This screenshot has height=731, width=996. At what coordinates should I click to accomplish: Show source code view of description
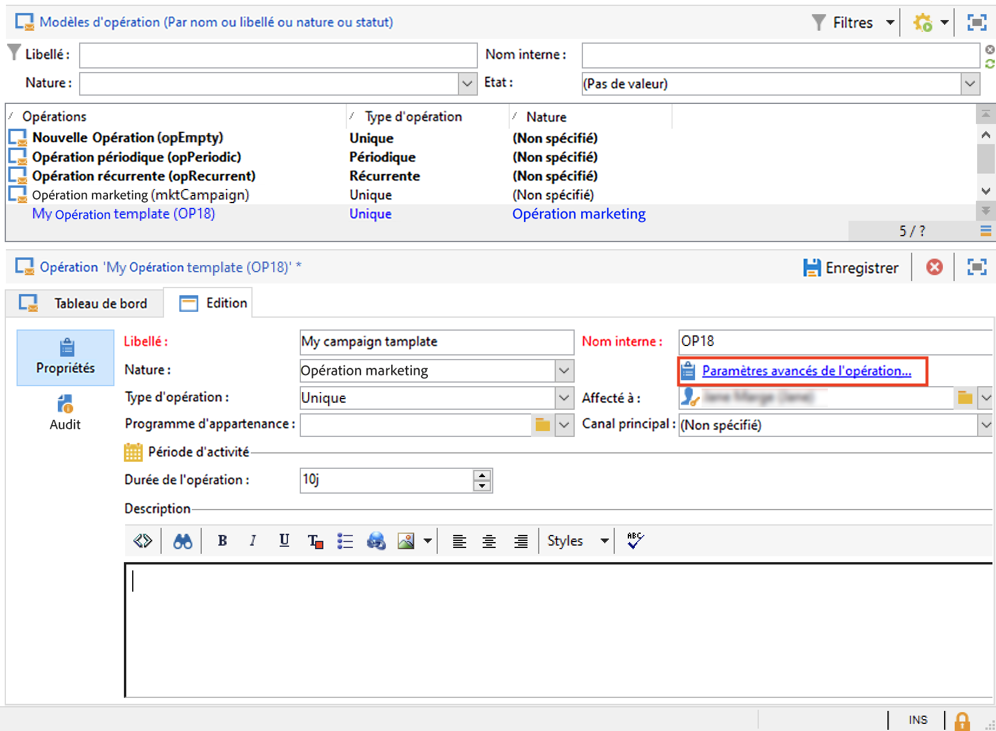pos(143,541)
